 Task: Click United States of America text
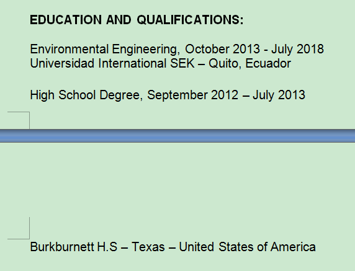(x=247, y=247)
